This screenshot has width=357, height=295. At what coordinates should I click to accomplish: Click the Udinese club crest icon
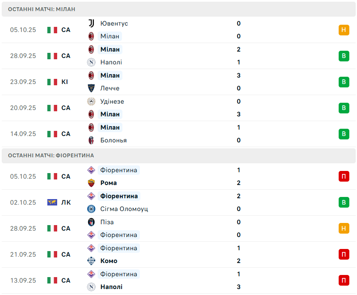point(91,101)
